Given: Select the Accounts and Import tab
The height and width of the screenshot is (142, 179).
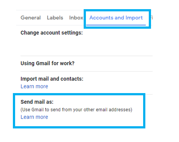Looking at the screenshot, I should coord(116,18).
